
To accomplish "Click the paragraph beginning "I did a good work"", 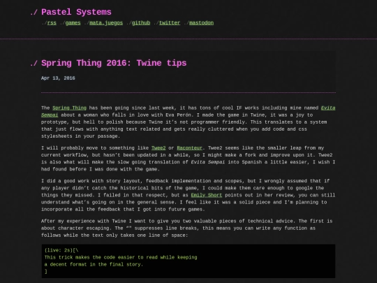I will 188,195.
